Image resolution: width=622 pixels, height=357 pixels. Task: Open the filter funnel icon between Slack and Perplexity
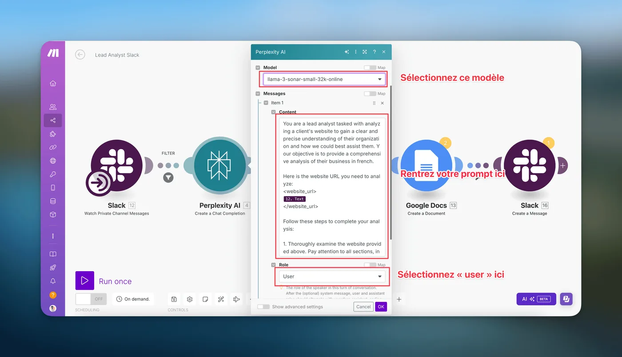pyautogui.click(x=168, y=178)
